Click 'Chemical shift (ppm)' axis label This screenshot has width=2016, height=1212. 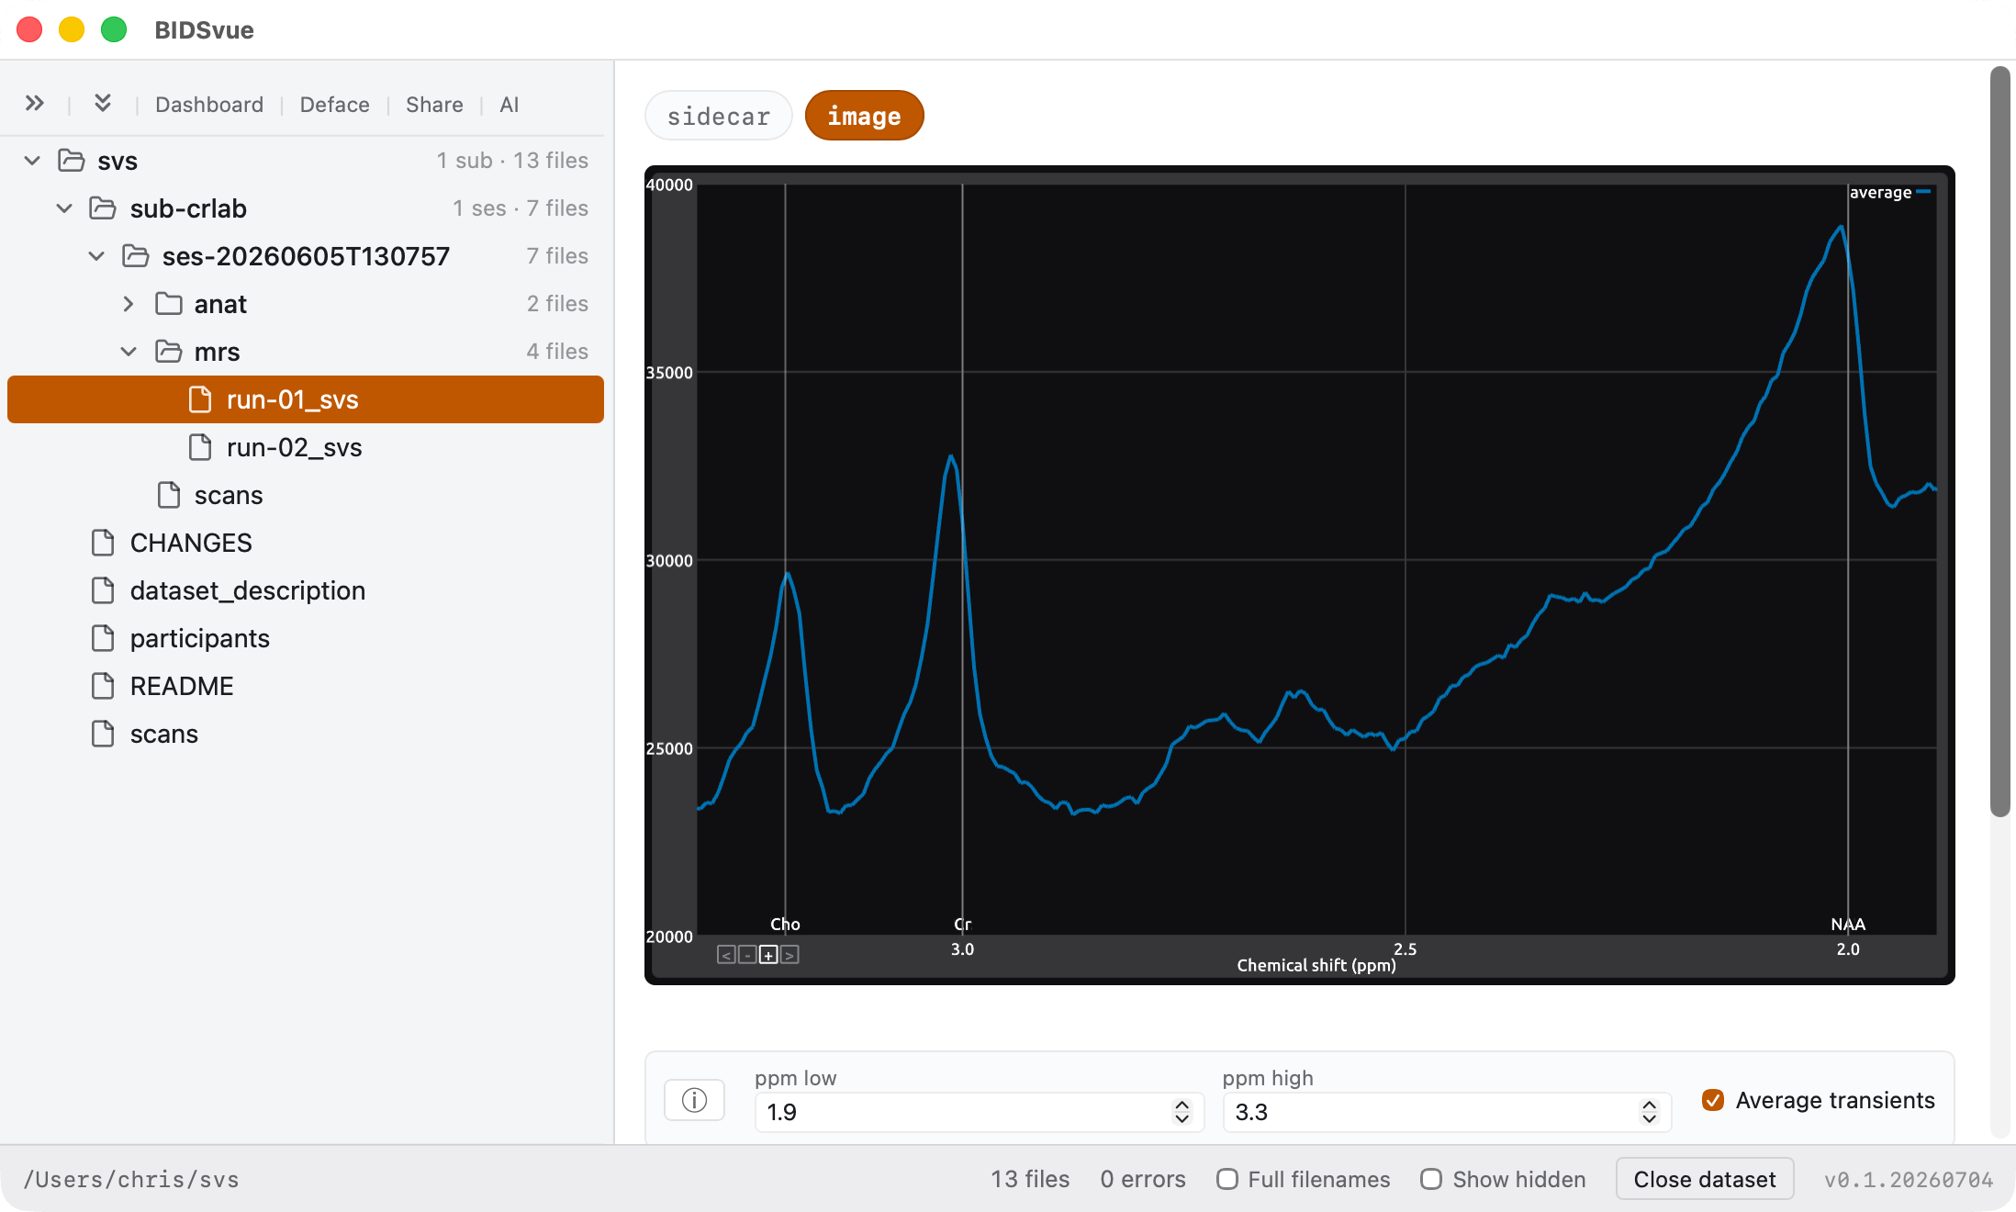click(1316, 965)
